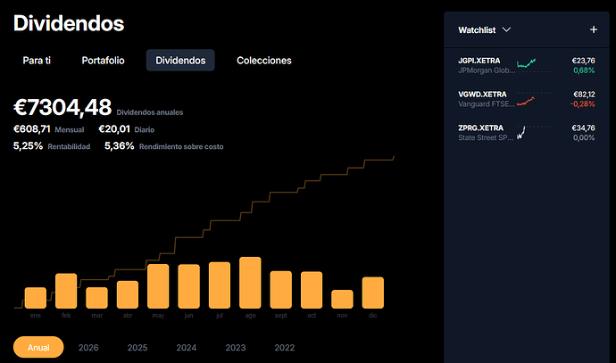Select the Anual period button
616x363 pixels.
tap(38, 347)
